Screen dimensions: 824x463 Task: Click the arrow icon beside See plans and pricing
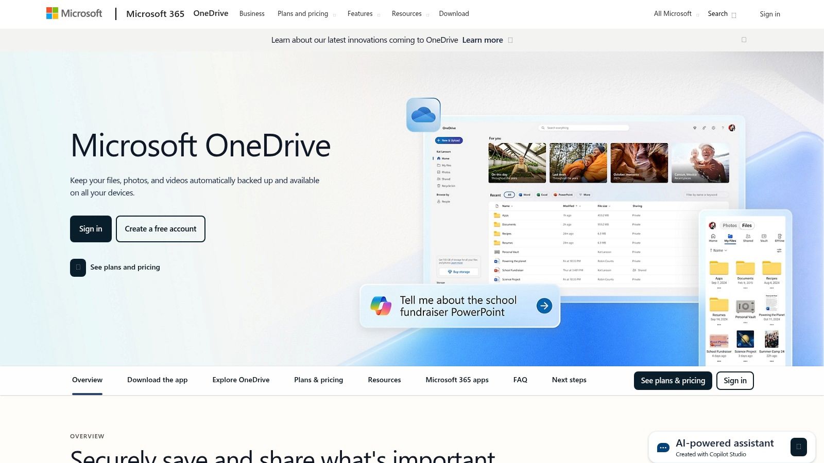(x=78, y=268)
